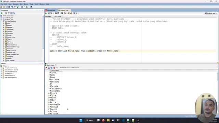The image size is (219, 123).
Task: Open the Tools menu
Action: click(x=36, y=4)
